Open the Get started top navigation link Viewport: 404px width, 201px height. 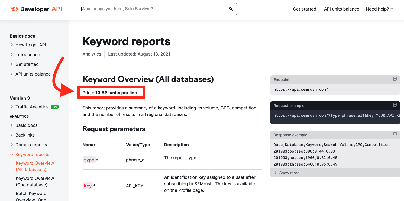pos(304,9)
